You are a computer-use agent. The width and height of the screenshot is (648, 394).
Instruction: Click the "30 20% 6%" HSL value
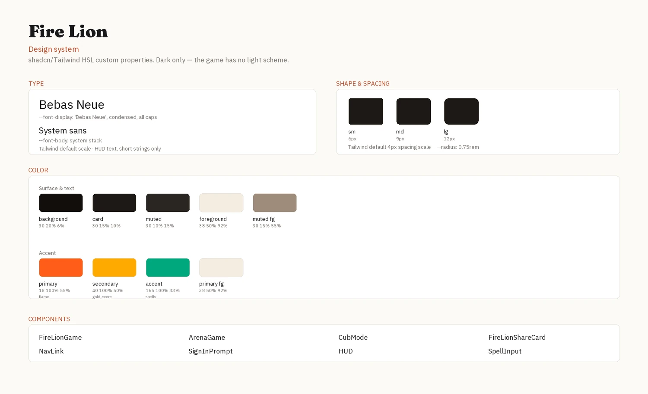51,226
